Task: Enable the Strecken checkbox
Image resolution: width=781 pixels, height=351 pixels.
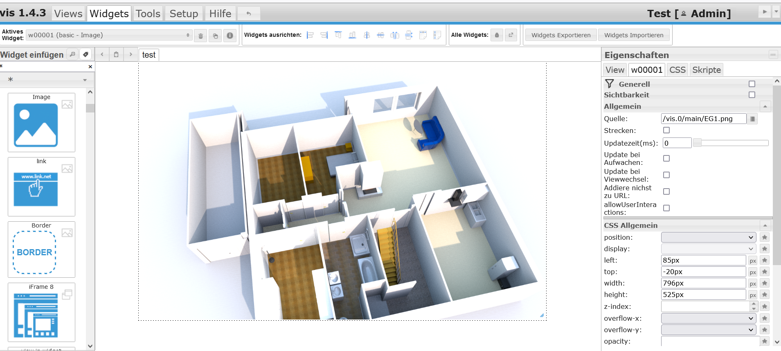Action: pyautogui.click(x=666, y=130)
